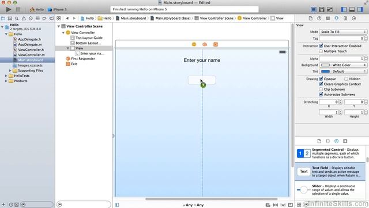Toggle the document outline

(x=117, y=205)
